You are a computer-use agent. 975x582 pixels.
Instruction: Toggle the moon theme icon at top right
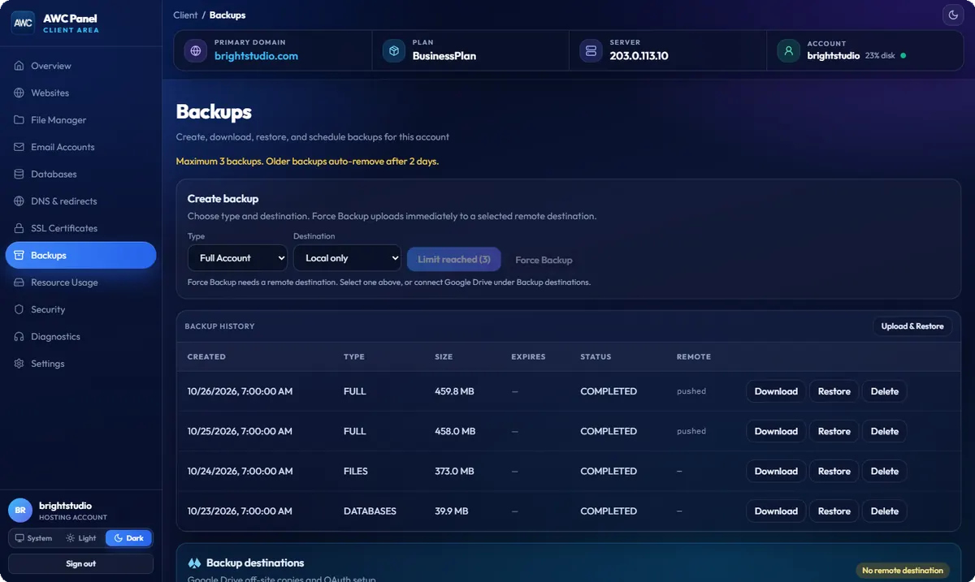click(952, 15)
